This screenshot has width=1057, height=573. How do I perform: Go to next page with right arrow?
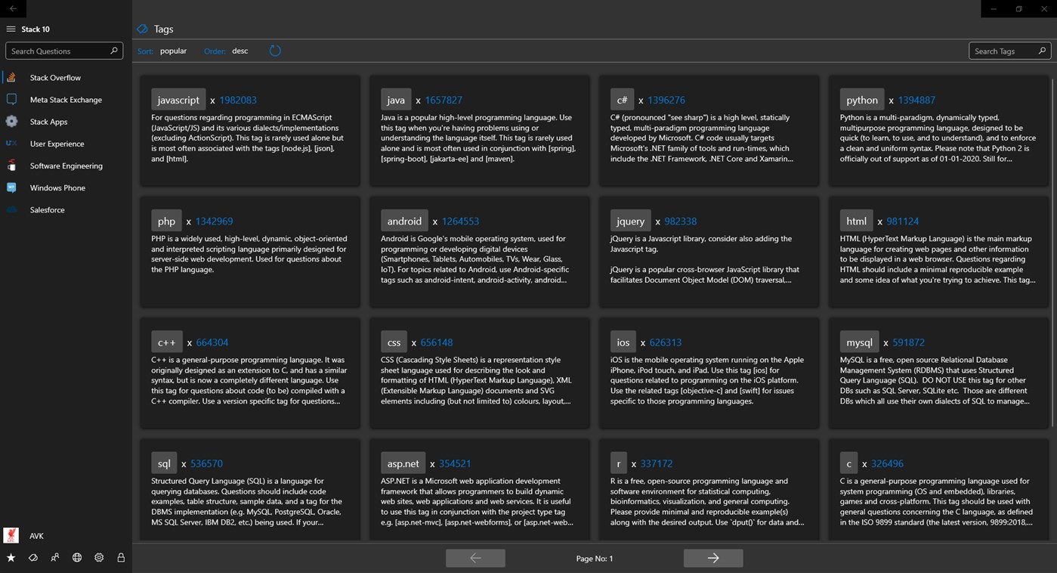click(713, 558)
